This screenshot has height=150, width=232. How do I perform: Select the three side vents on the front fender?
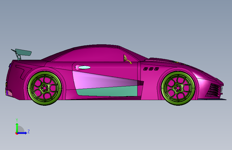(151, 69)
